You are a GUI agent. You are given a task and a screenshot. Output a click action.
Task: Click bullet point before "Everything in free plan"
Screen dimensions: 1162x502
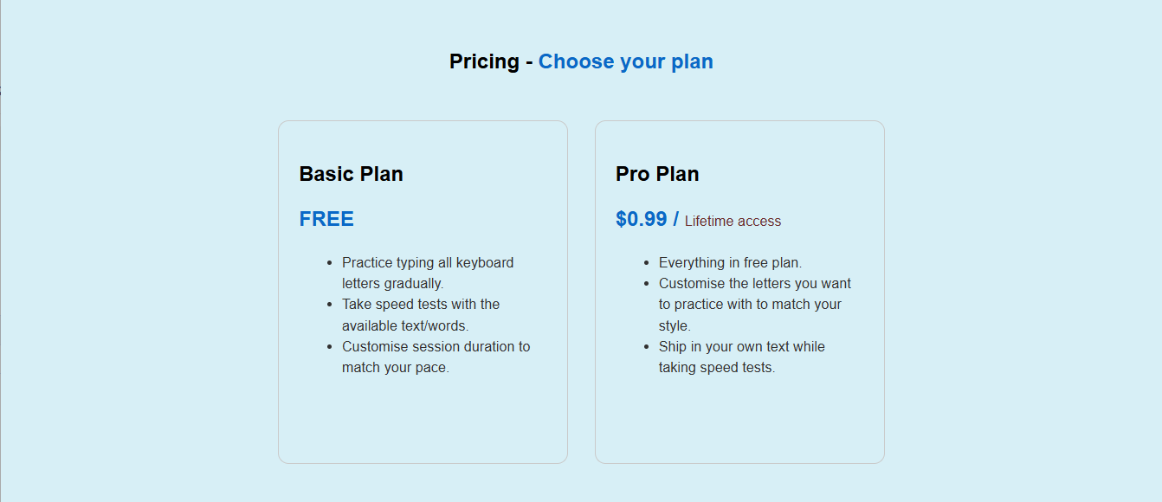pos(647,263)
